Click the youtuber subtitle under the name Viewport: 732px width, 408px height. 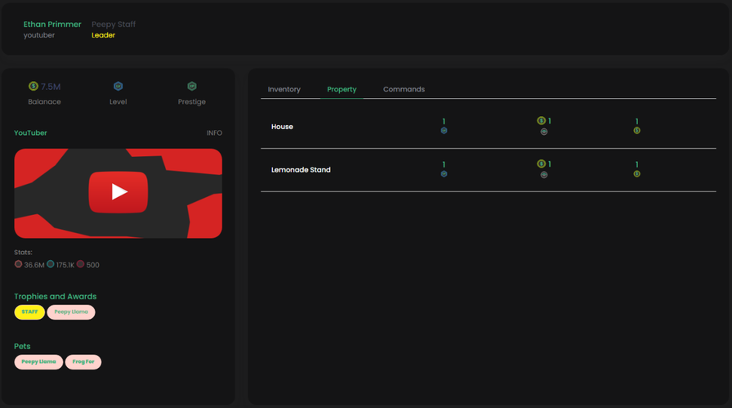[x=39, y=35]
